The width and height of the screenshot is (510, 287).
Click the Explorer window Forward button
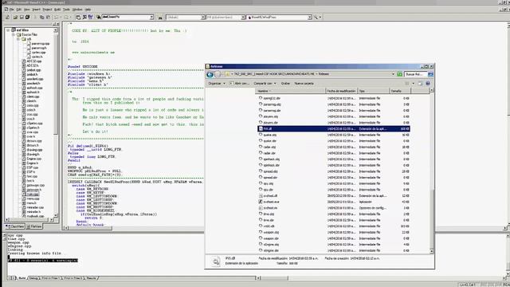pos(218,74)
